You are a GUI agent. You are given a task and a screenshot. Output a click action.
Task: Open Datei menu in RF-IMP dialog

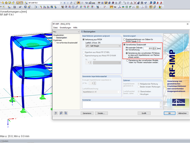(55, 28)
